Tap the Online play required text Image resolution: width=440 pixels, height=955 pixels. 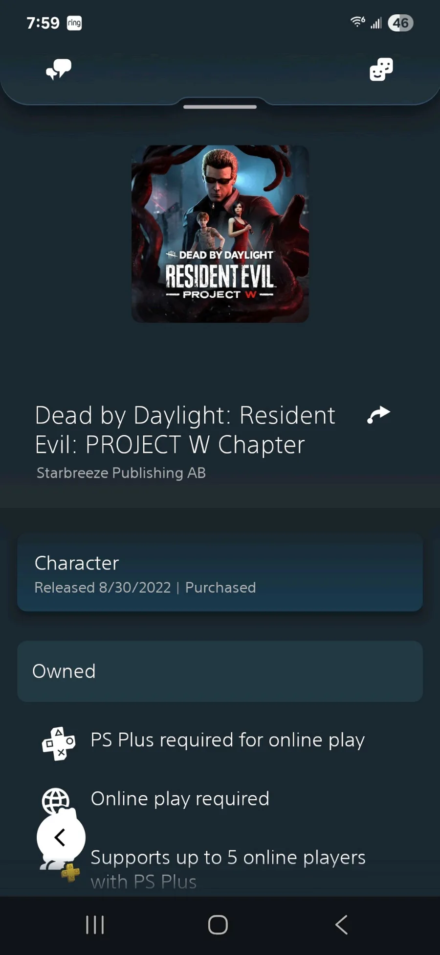point(180,799)
